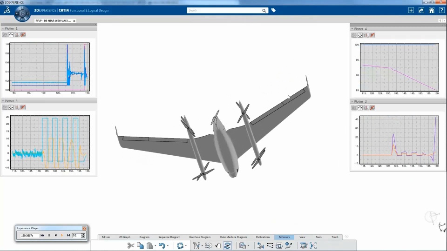Open the State Machine Diagram tab
This screenshot has width=447, height=251.
[x=233, y=237]
